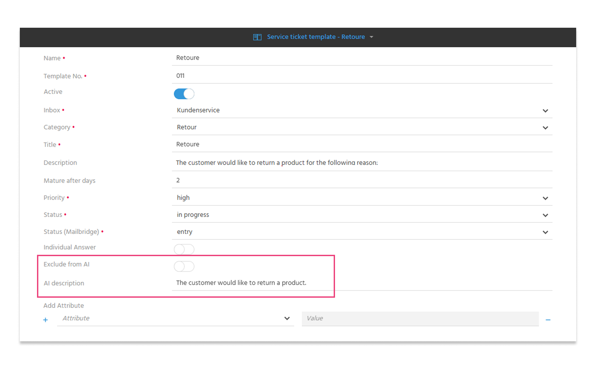Edit the Title field Retoure
Screen dimensions: 596x369
(362, 144)
